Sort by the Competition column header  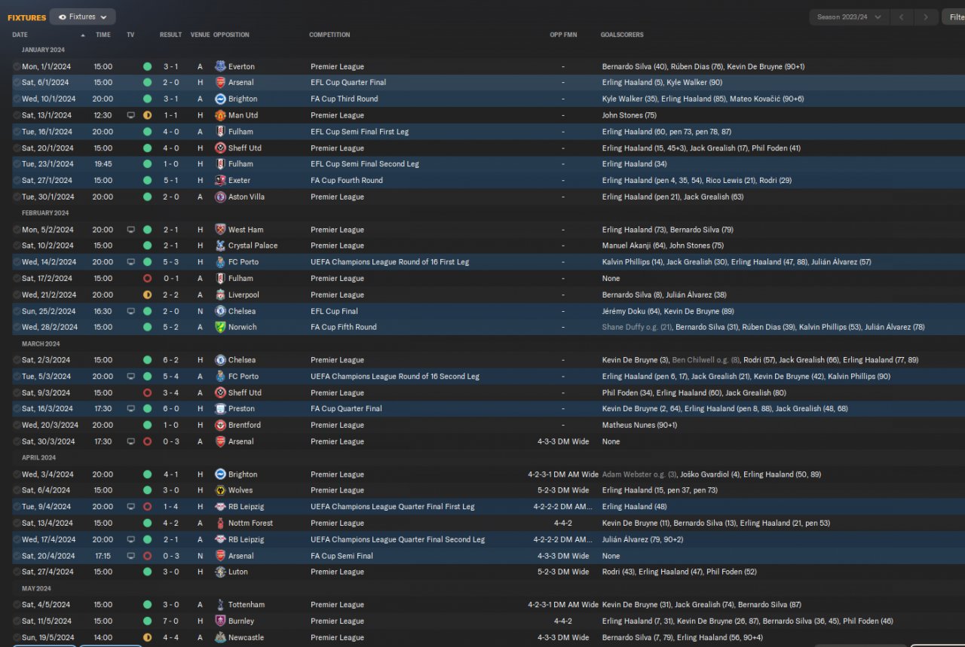click(329, 35)
